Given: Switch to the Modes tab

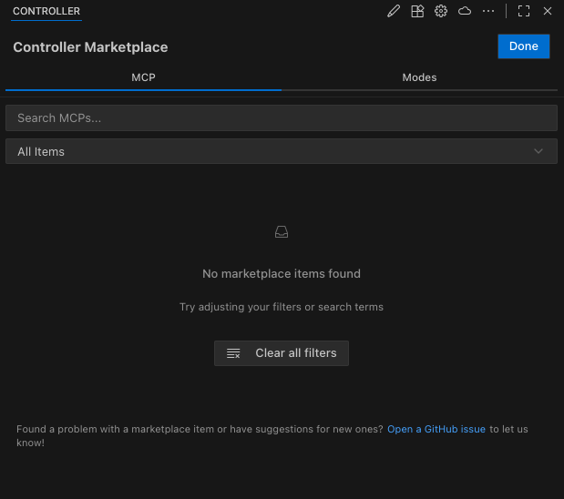Looking at the screenshot, I should [x=419, y=77].
